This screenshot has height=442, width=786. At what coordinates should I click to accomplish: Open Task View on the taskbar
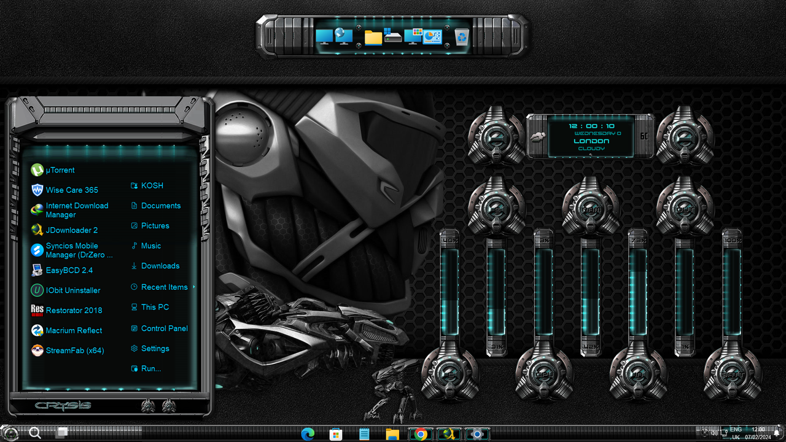pyautogui.click(x=61, y=433)
